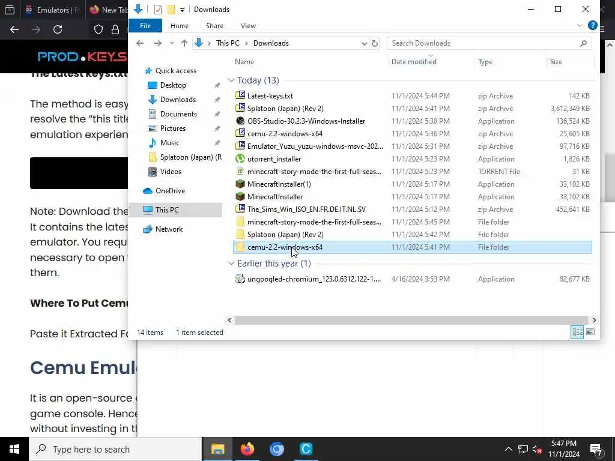
Task: Open the Share ribbon tab
Action: (x=214, y=26)
